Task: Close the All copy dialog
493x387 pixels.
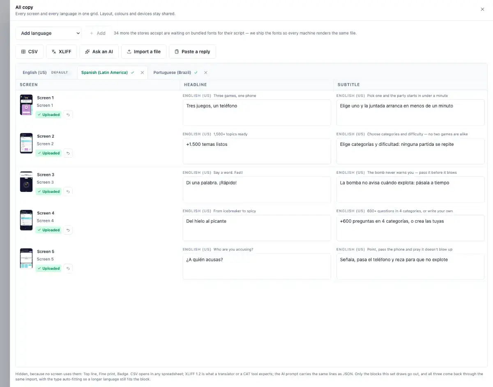Action: click(x=482, y=9)
